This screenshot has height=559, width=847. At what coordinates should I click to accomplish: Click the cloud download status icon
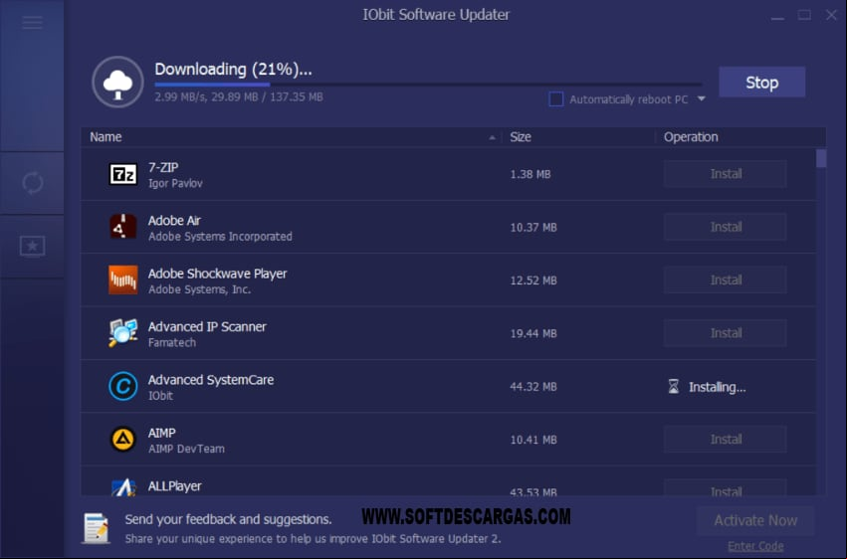117,82
